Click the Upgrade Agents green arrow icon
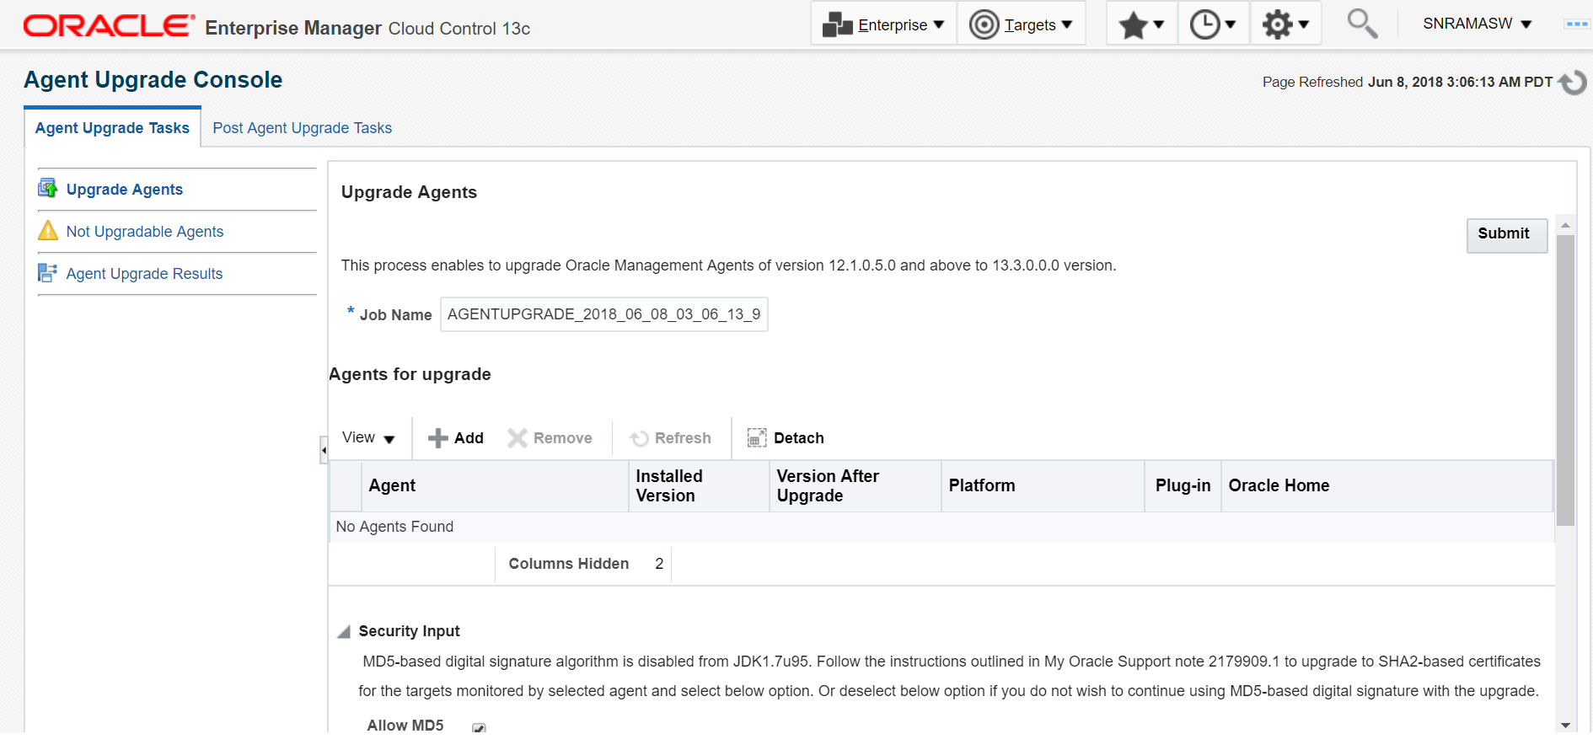This screenshot has height=750, width=1593. point(48,188)
